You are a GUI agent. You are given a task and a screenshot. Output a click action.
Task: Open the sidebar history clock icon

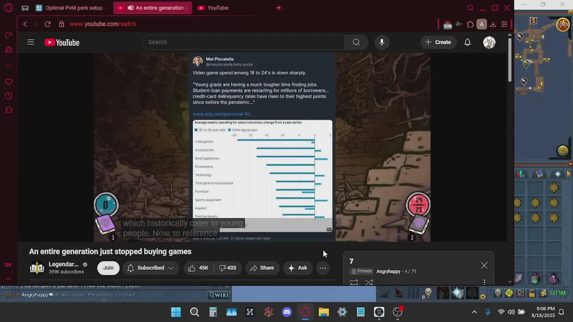pos(9,96)
